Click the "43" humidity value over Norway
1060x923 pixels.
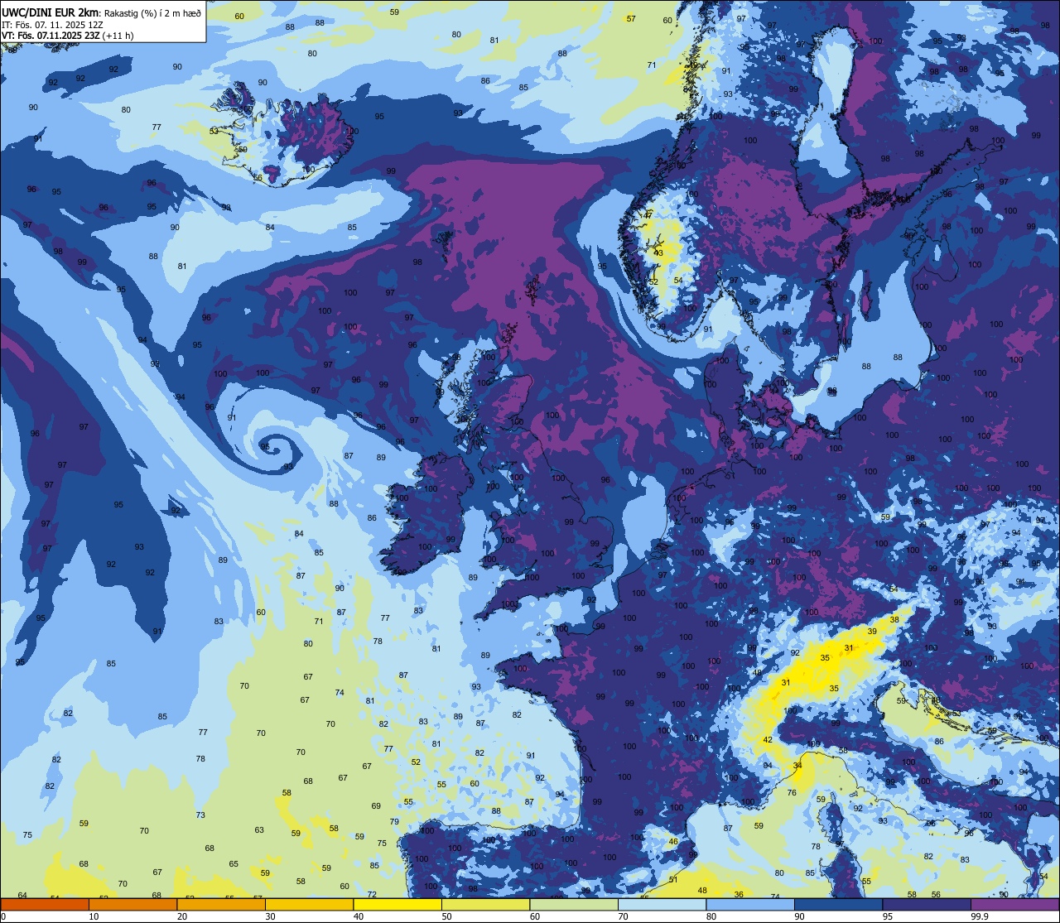pyautogui.click(x=658, y=252)
